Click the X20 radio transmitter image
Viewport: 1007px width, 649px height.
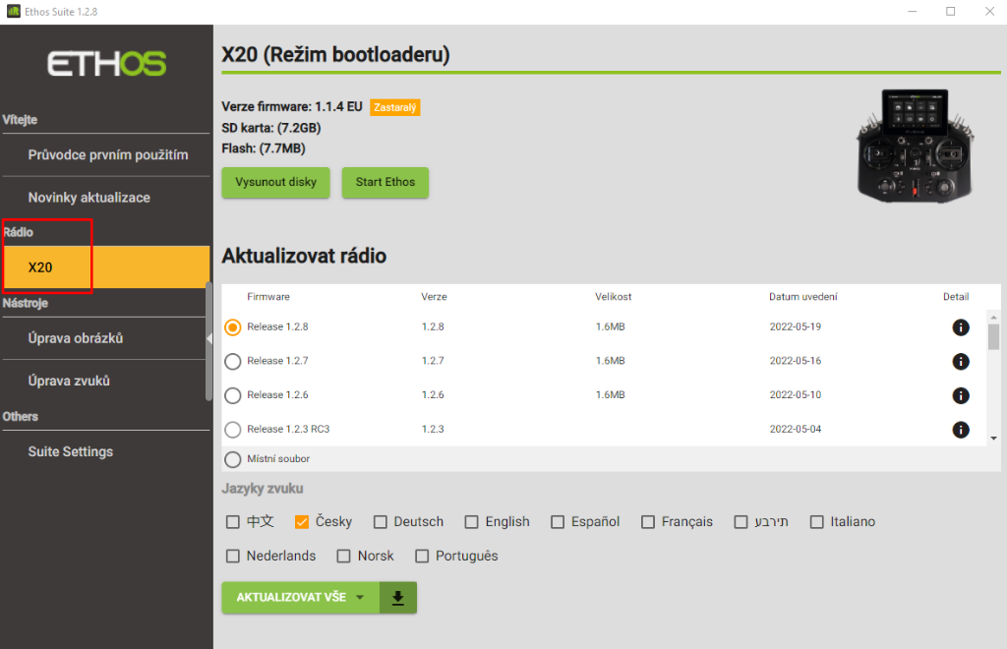pos(914,146)
